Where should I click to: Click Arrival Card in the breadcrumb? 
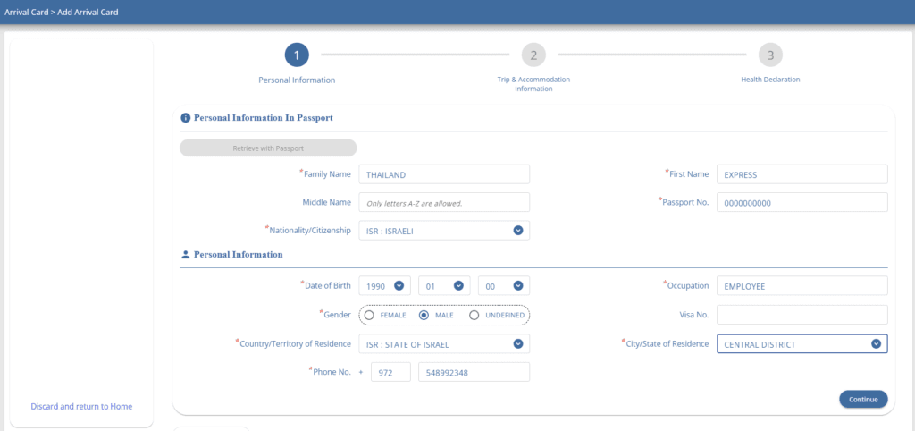[x=24, y=13]
